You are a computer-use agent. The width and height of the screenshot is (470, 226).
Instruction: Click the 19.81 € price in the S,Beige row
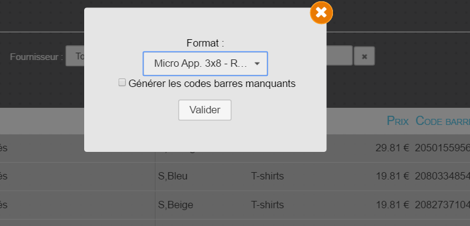pyautogui.click(x=393, y=205)
